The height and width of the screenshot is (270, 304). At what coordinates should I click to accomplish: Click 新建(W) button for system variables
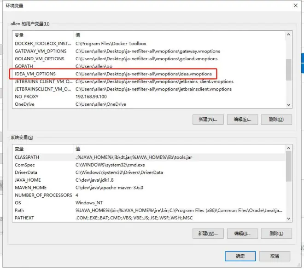[x=208, y=233]
